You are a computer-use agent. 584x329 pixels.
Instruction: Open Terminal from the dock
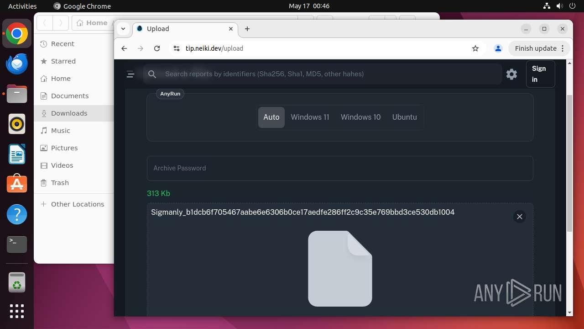(x=17, y=244)
